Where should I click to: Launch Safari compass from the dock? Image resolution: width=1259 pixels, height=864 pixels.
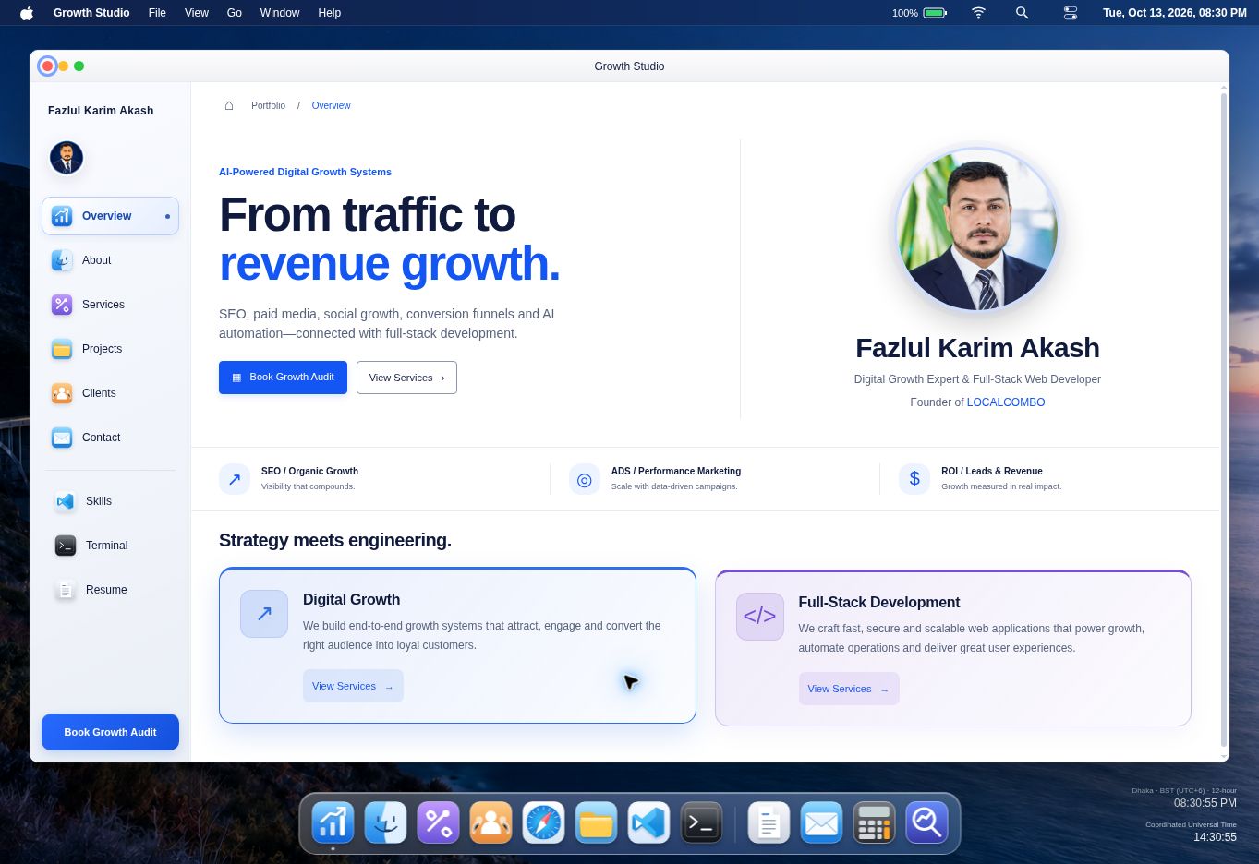543,822
